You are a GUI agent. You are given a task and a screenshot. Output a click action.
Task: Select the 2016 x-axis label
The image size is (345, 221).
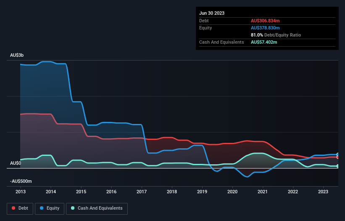pos(111,192)
